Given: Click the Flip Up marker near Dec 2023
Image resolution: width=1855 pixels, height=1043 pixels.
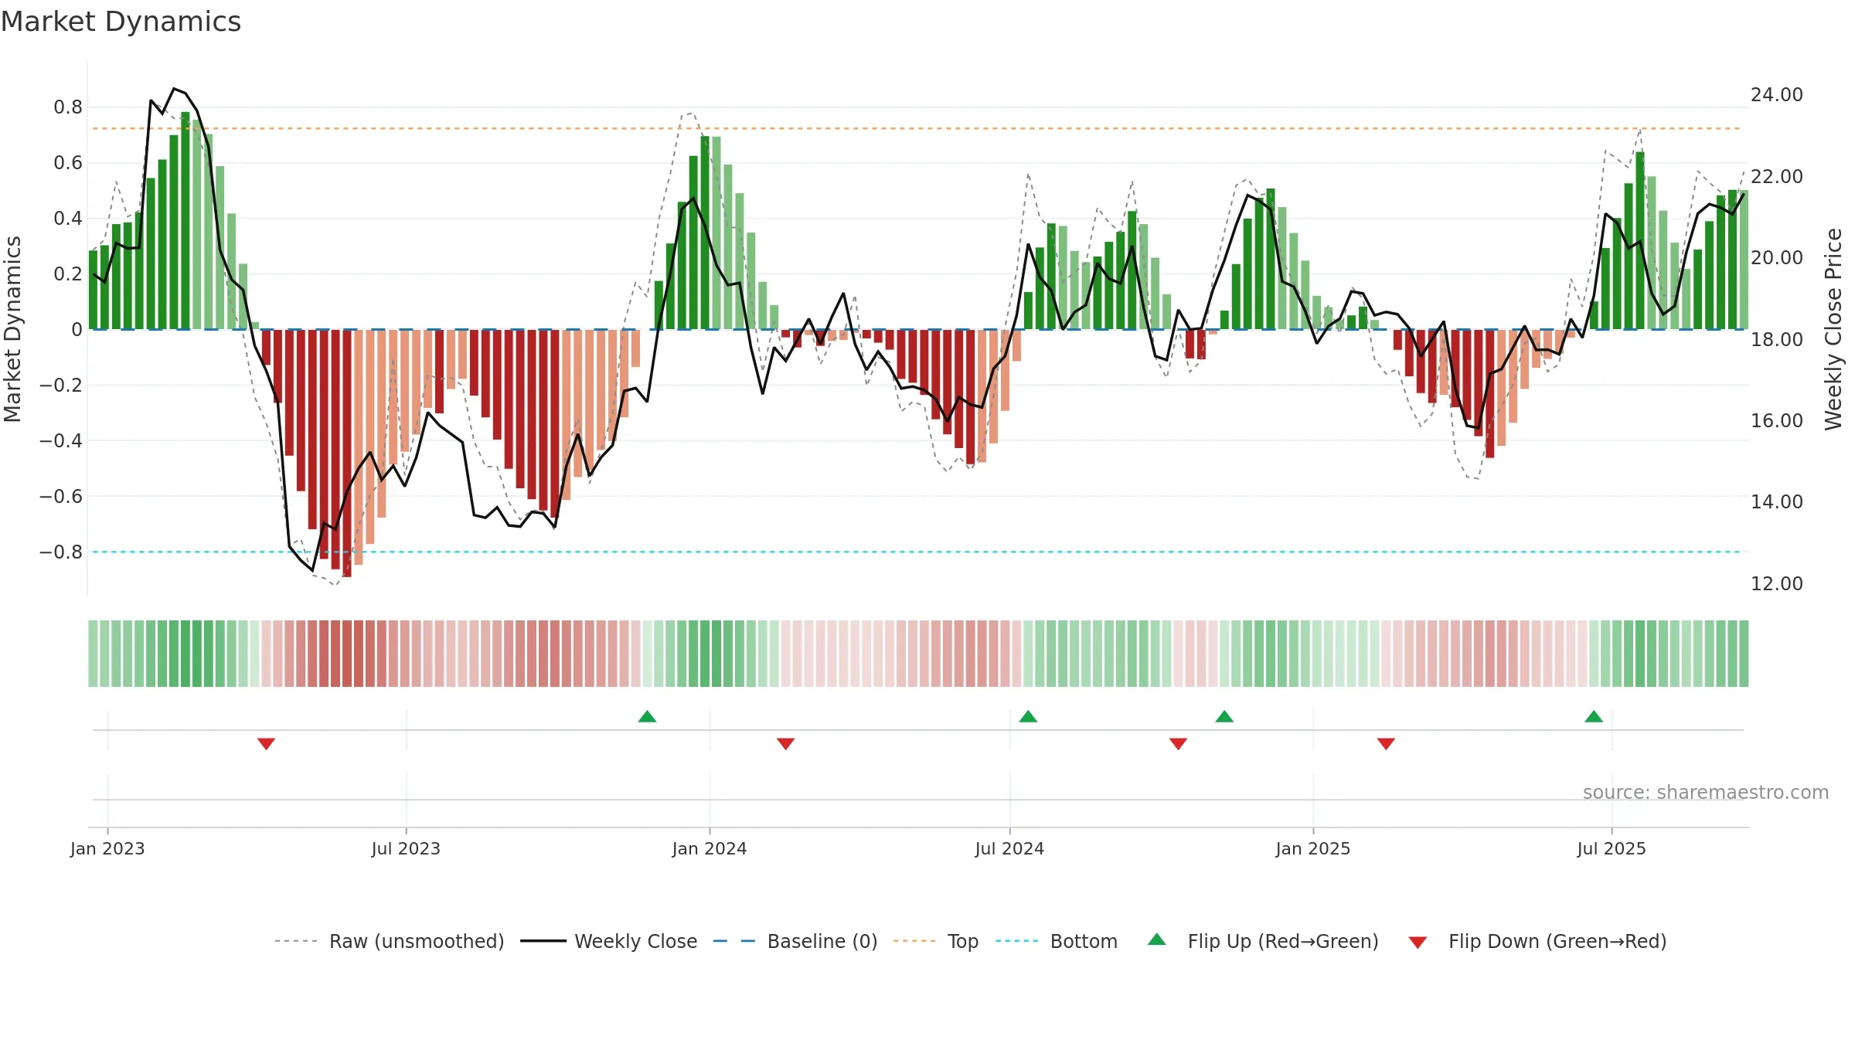Looking at the screenshot, I should coord(648,716).
